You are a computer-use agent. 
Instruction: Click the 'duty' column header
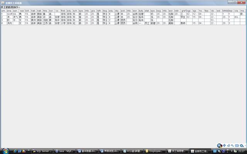[141, 11]
